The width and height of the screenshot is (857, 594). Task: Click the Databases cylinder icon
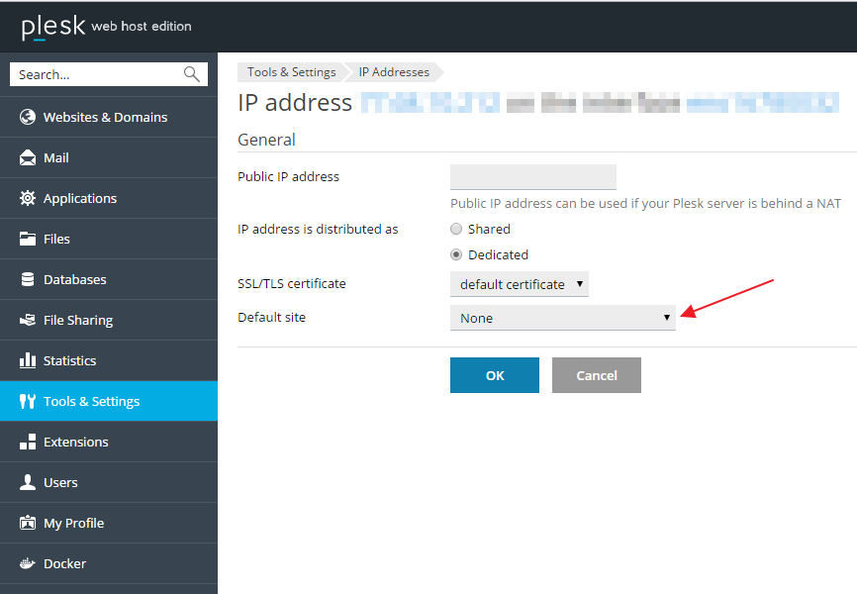point(28,279)
